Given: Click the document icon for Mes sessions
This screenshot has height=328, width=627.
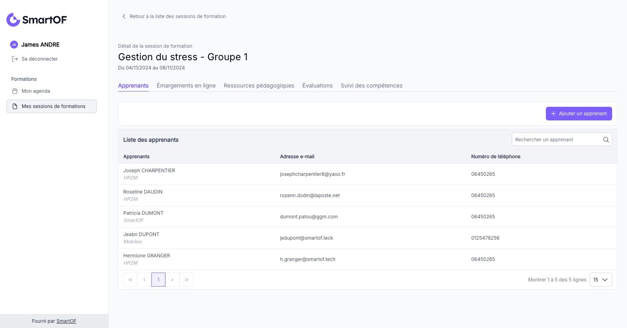Looking at the screenshot, I should click(15, 106).
